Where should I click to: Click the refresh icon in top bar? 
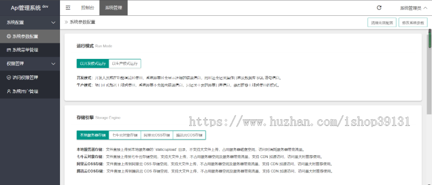379,8
